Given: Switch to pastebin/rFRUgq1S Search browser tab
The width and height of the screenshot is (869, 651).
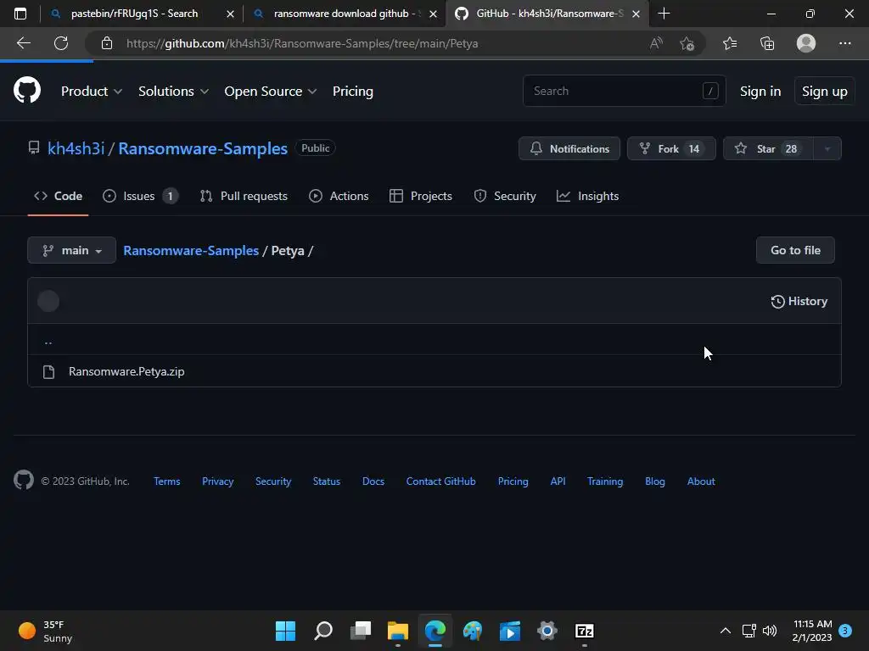Looking at the screenshot, I should click(134, 14).
